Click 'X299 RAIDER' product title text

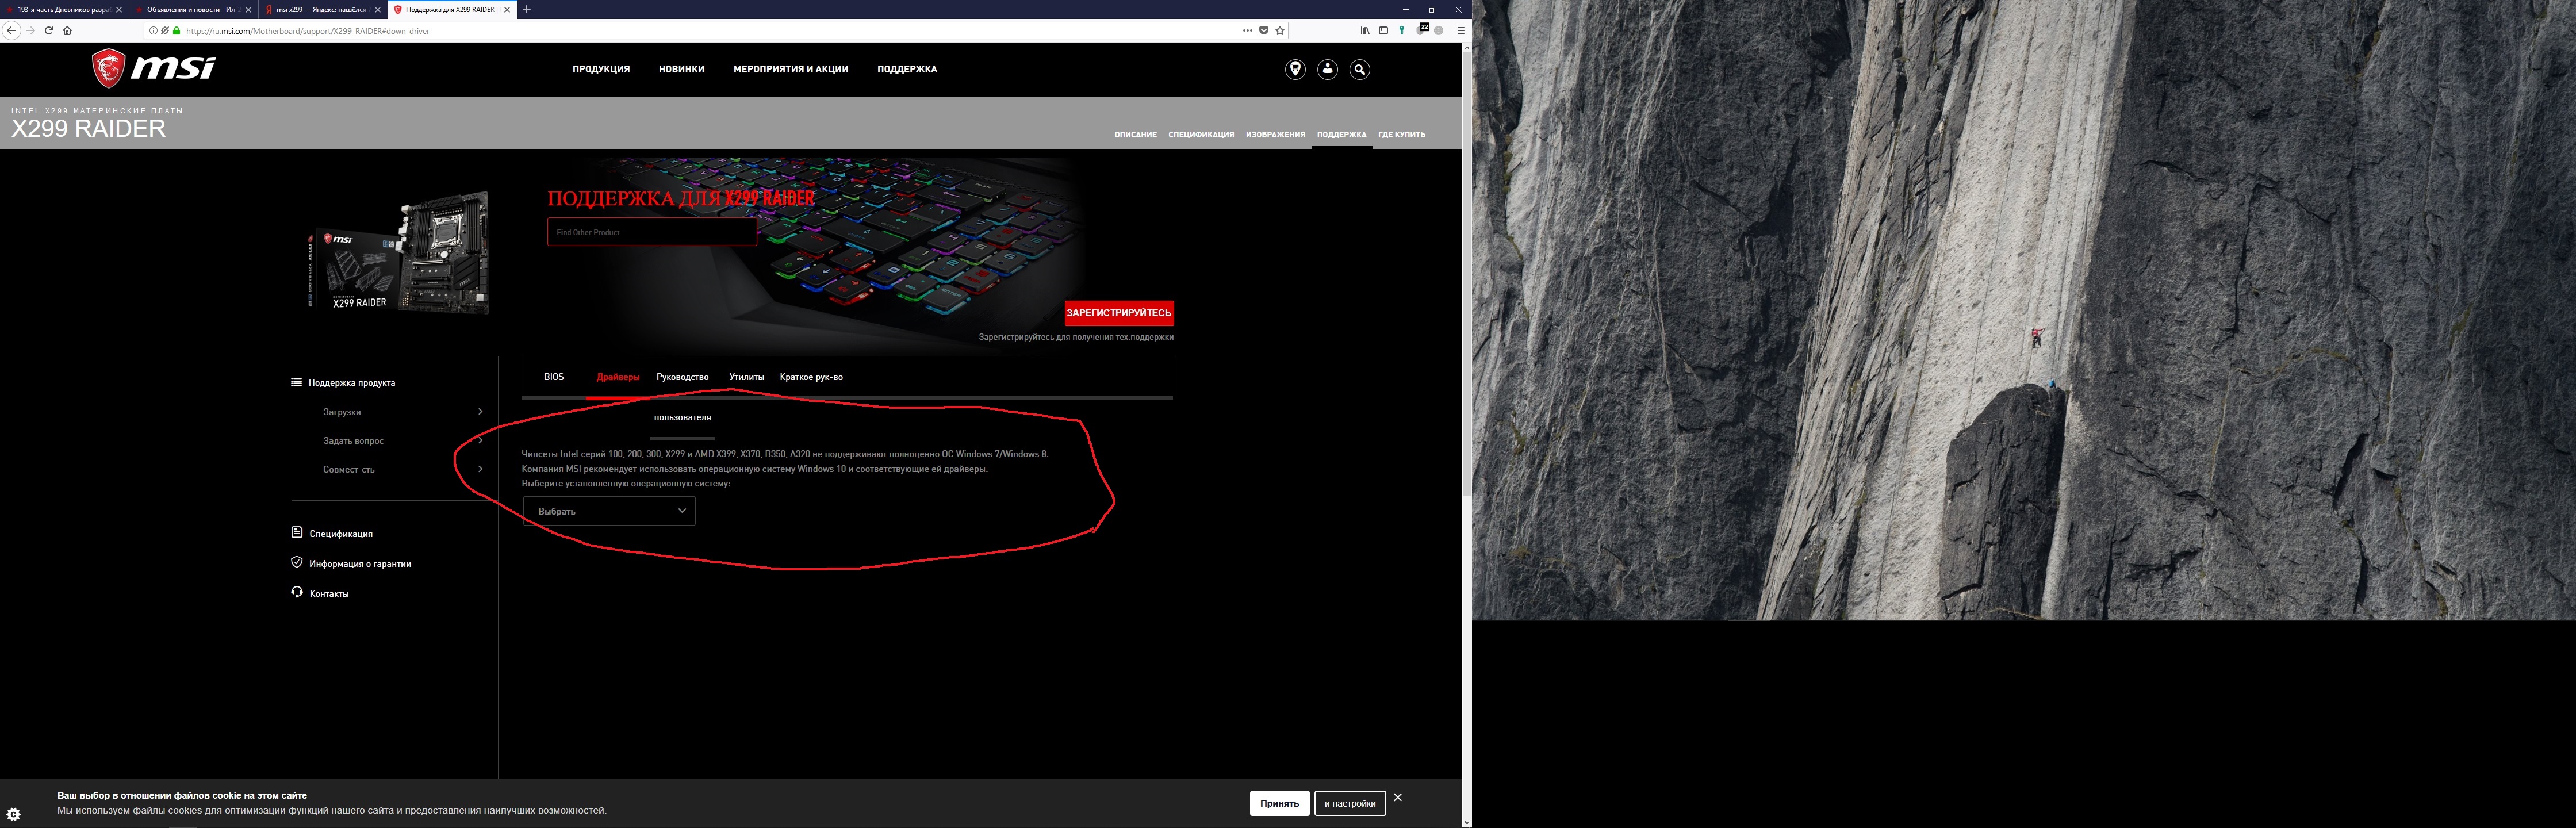click(88, 129)
